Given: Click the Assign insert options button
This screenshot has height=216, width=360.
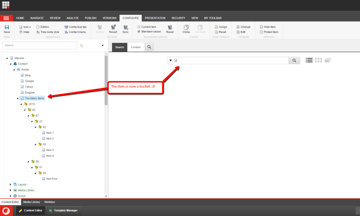Looking at the screenshot, I should tap(220, 27).
